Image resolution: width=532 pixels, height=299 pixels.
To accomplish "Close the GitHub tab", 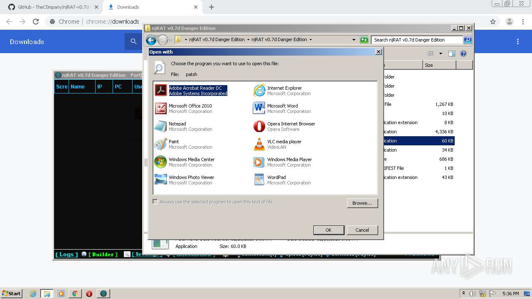I will click(x=96, y=7).
